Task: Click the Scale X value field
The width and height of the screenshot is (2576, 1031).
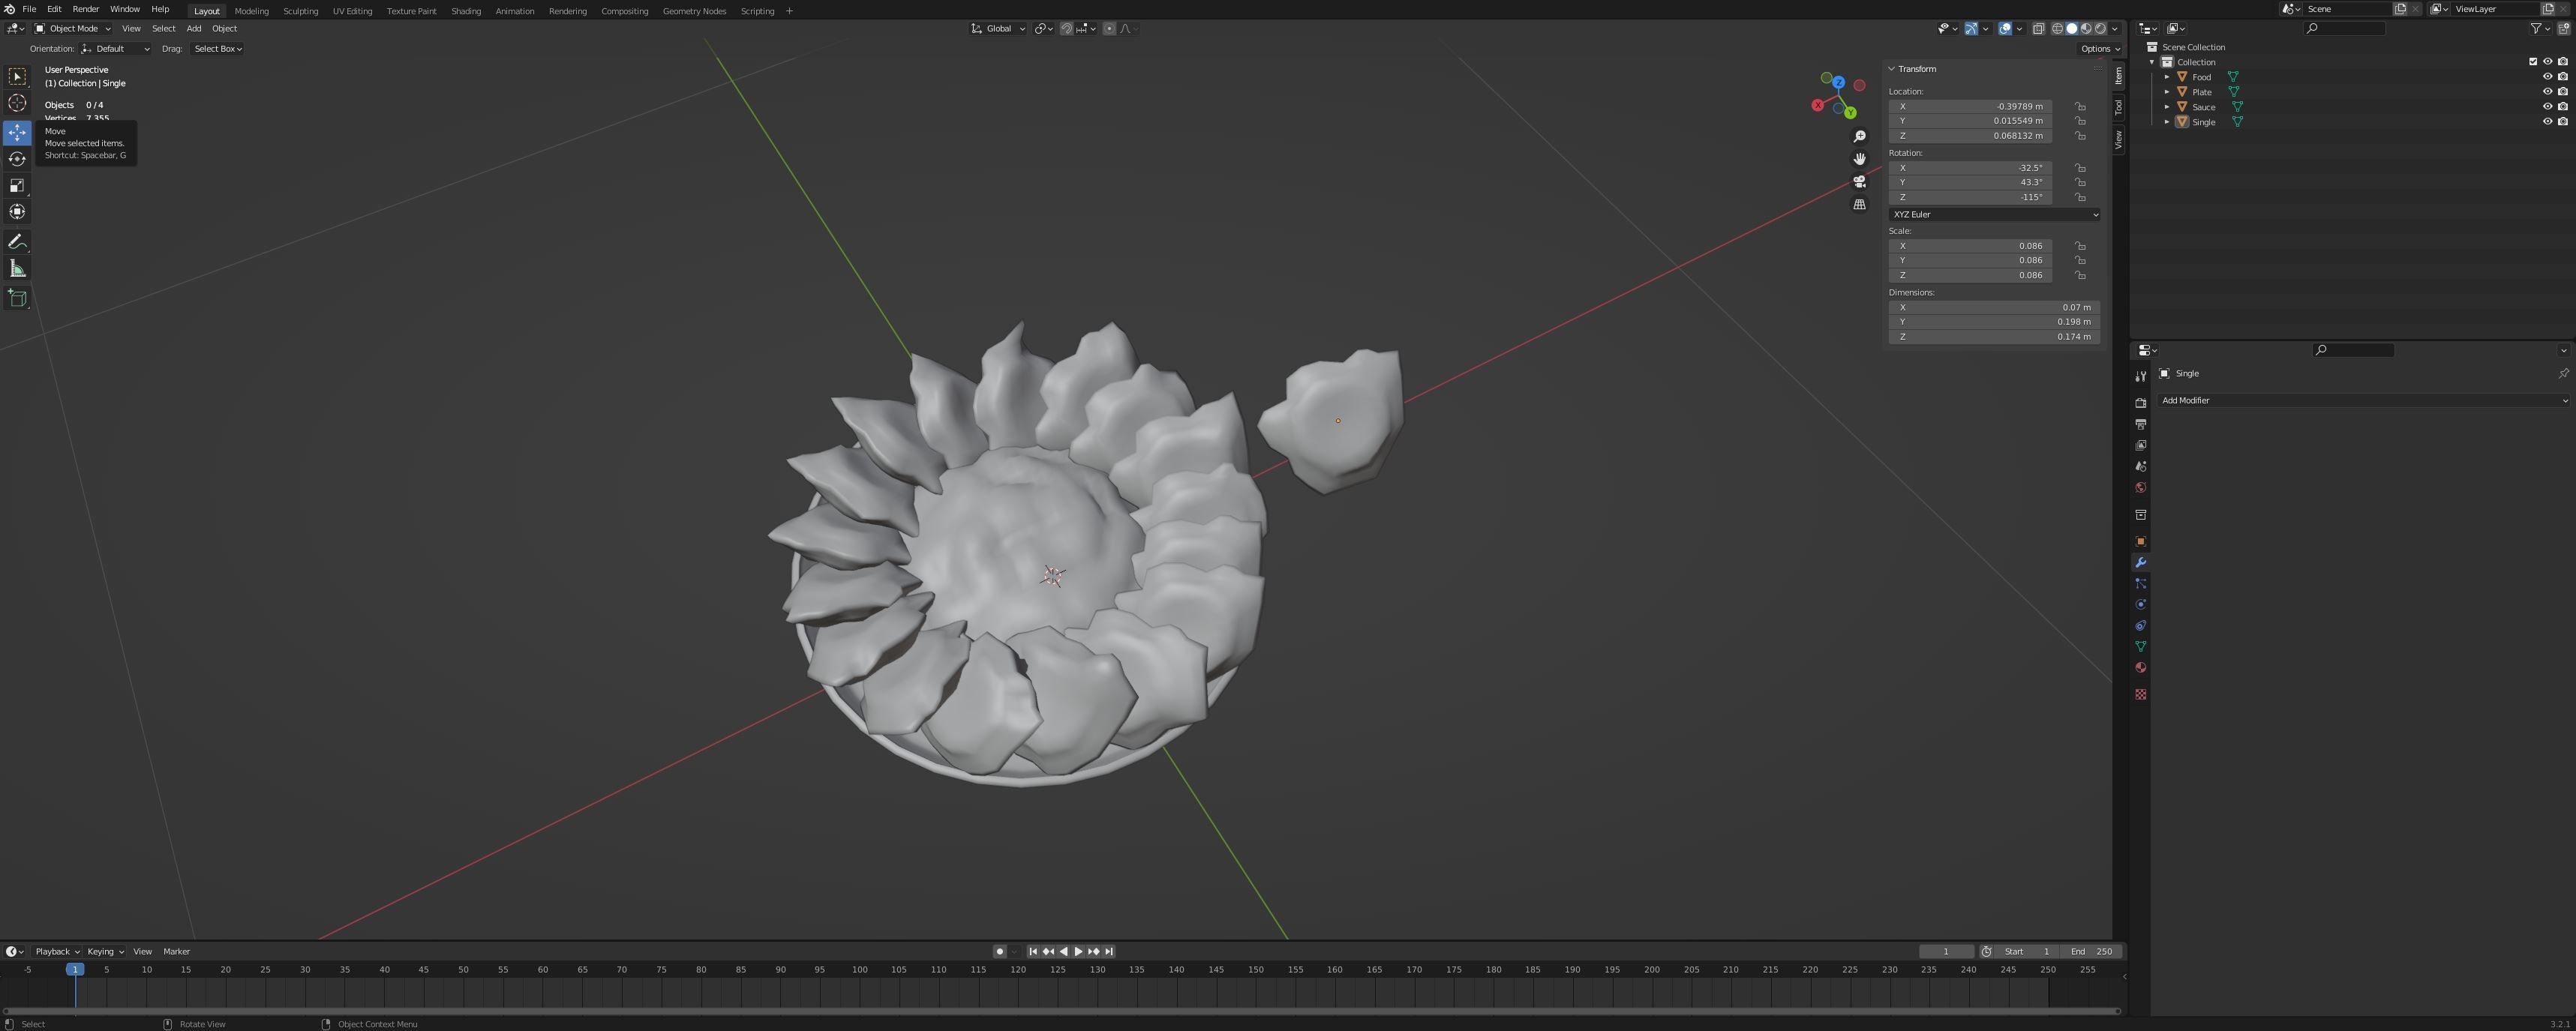Action: pyautogui.click(x=1969, y=246)
